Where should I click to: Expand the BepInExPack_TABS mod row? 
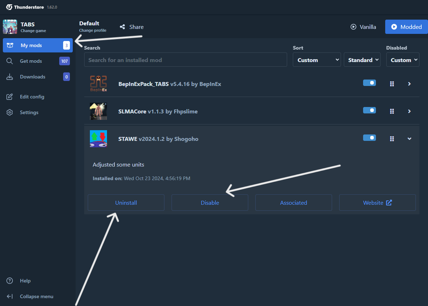tap(409, 84)
